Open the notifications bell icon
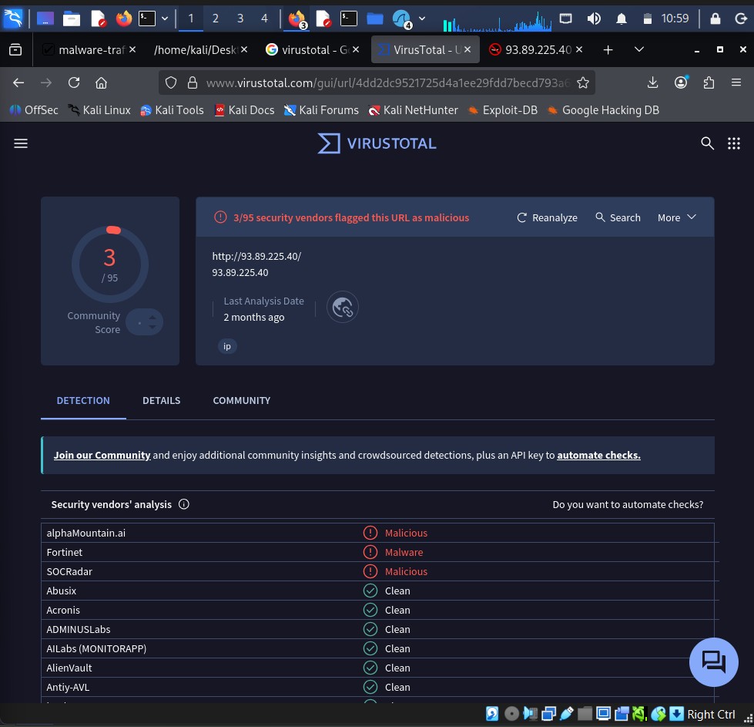 pos(622,19)
